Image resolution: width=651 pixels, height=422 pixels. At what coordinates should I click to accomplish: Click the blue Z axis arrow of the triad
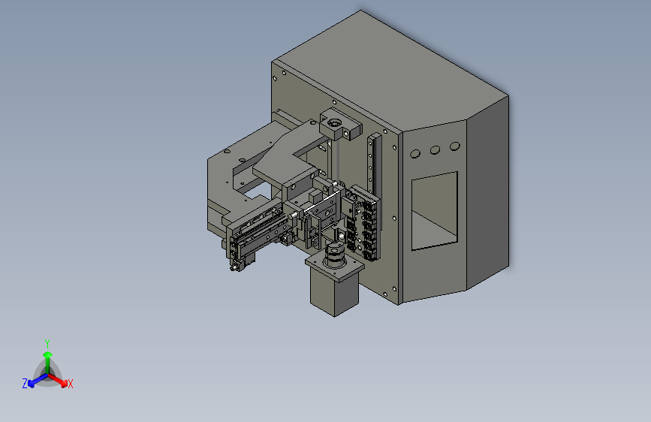38,381
